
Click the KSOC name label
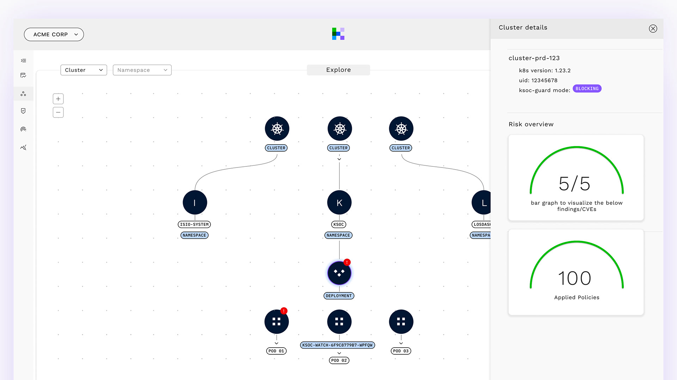pyautogui.click(x=338, y=224)
